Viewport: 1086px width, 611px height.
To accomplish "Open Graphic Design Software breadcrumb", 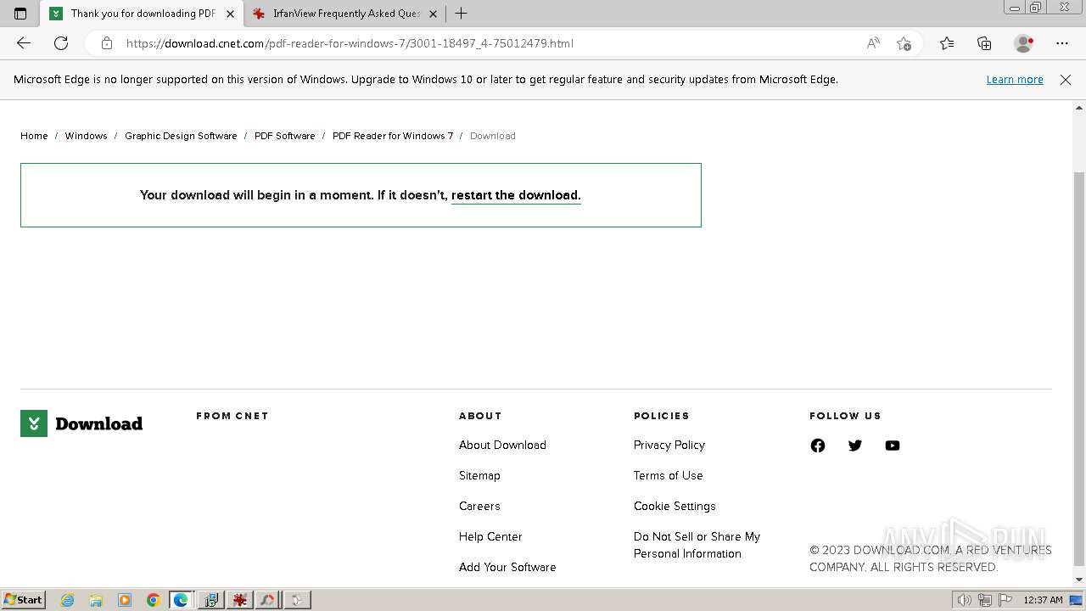I will tap(181, 136).
